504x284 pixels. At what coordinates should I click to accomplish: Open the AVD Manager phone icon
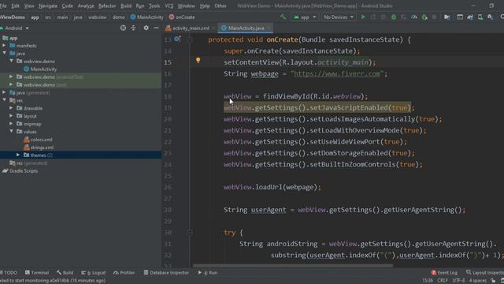tap(480, 17)
